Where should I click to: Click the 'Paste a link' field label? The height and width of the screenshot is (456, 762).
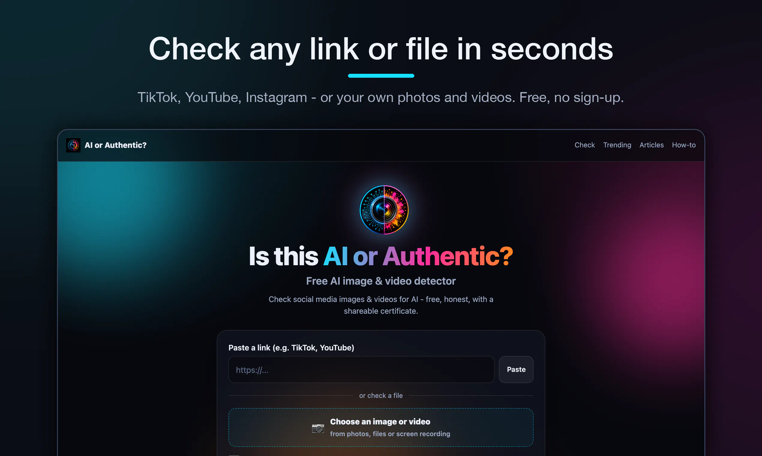pos(291,347)
